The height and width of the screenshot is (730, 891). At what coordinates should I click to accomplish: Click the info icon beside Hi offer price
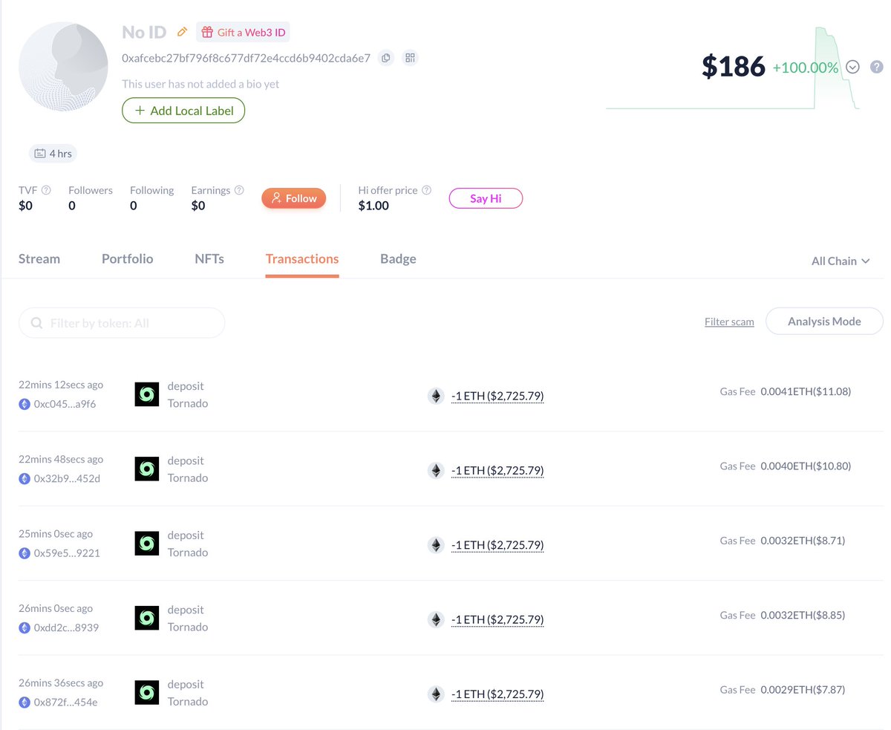click(x=426, y=190)
